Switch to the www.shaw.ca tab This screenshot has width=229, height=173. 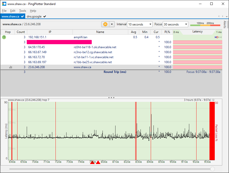pyautogui.click(x=13, y=16)
